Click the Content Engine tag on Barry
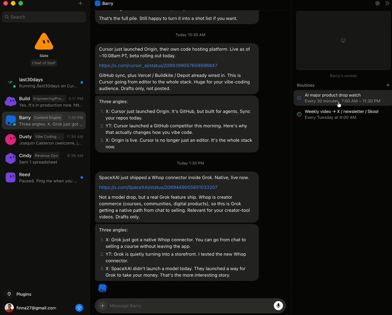The width and height of the screenshot is (392, 315). [x=48, y=118]
